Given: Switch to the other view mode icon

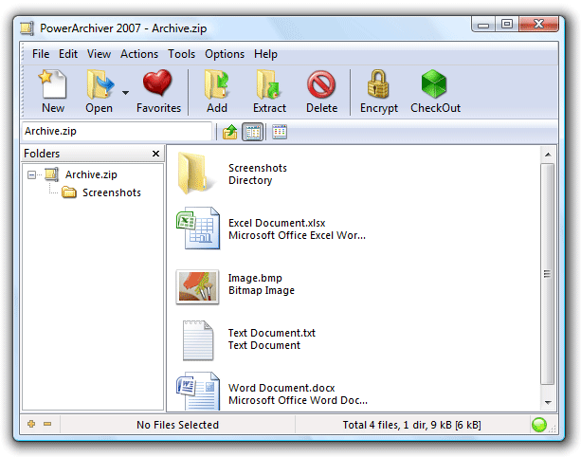Looking at the screenshot, I should tap(280, 132).
